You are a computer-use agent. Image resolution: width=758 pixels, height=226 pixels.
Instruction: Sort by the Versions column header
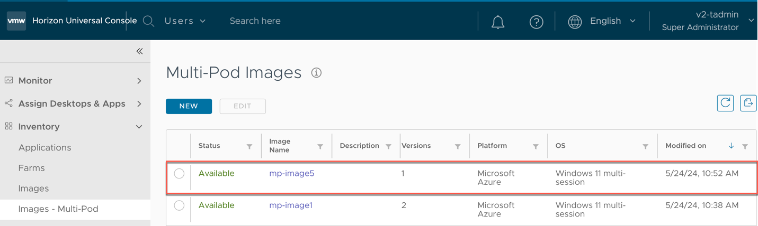pyautogui.click(x=416, y=146)
